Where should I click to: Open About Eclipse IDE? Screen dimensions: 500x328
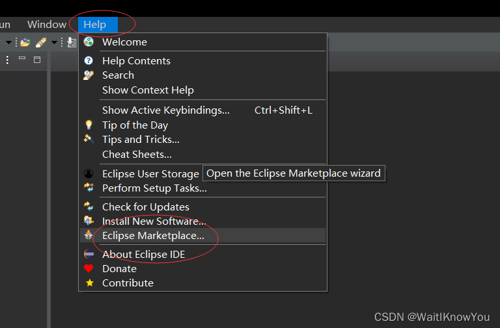(203, 254)
